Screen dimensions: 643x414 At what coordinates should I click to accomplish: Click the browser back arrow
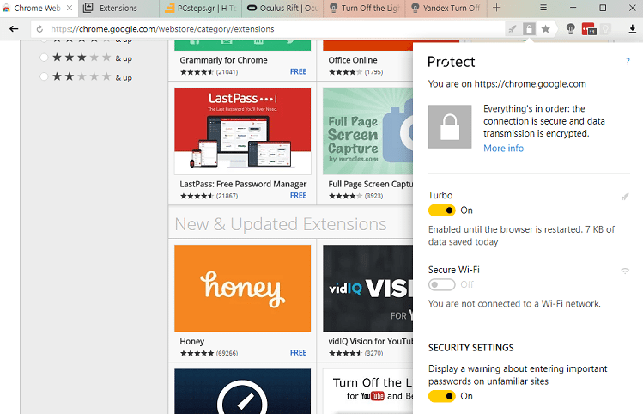pos(14,29)
